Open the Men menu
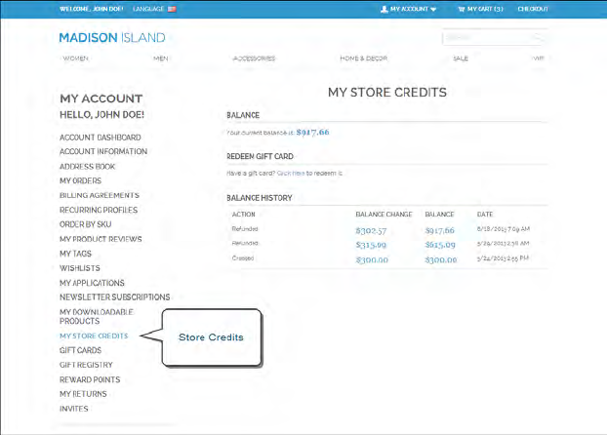The width and height of the screenshot is (607, 435). click(x=161, y=59)
